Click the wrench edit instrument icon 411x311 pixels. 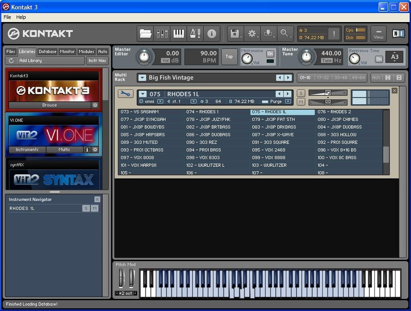tap(125, 93)
